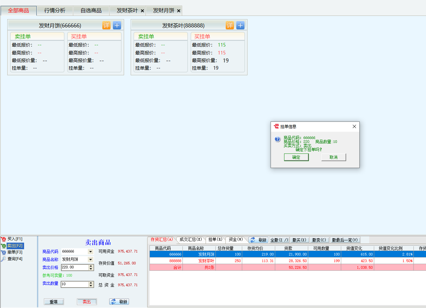Switch to 成交汇总(E) tab
Viewport: 426px width, 308px height.
(191, 239)
